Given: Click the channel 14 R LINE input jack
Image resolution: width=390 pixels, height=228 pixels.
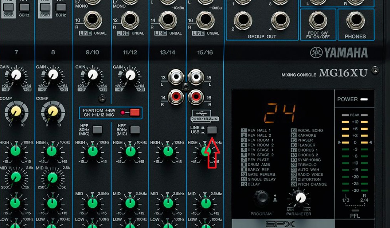Looking at the screenshot, I should pyautogui.click(x=168, y=20).
